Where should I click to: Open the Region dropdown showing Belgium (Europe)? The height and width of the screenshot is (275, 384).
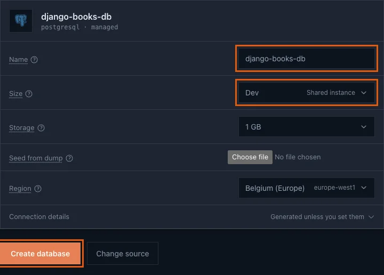(x=306, y=188)
